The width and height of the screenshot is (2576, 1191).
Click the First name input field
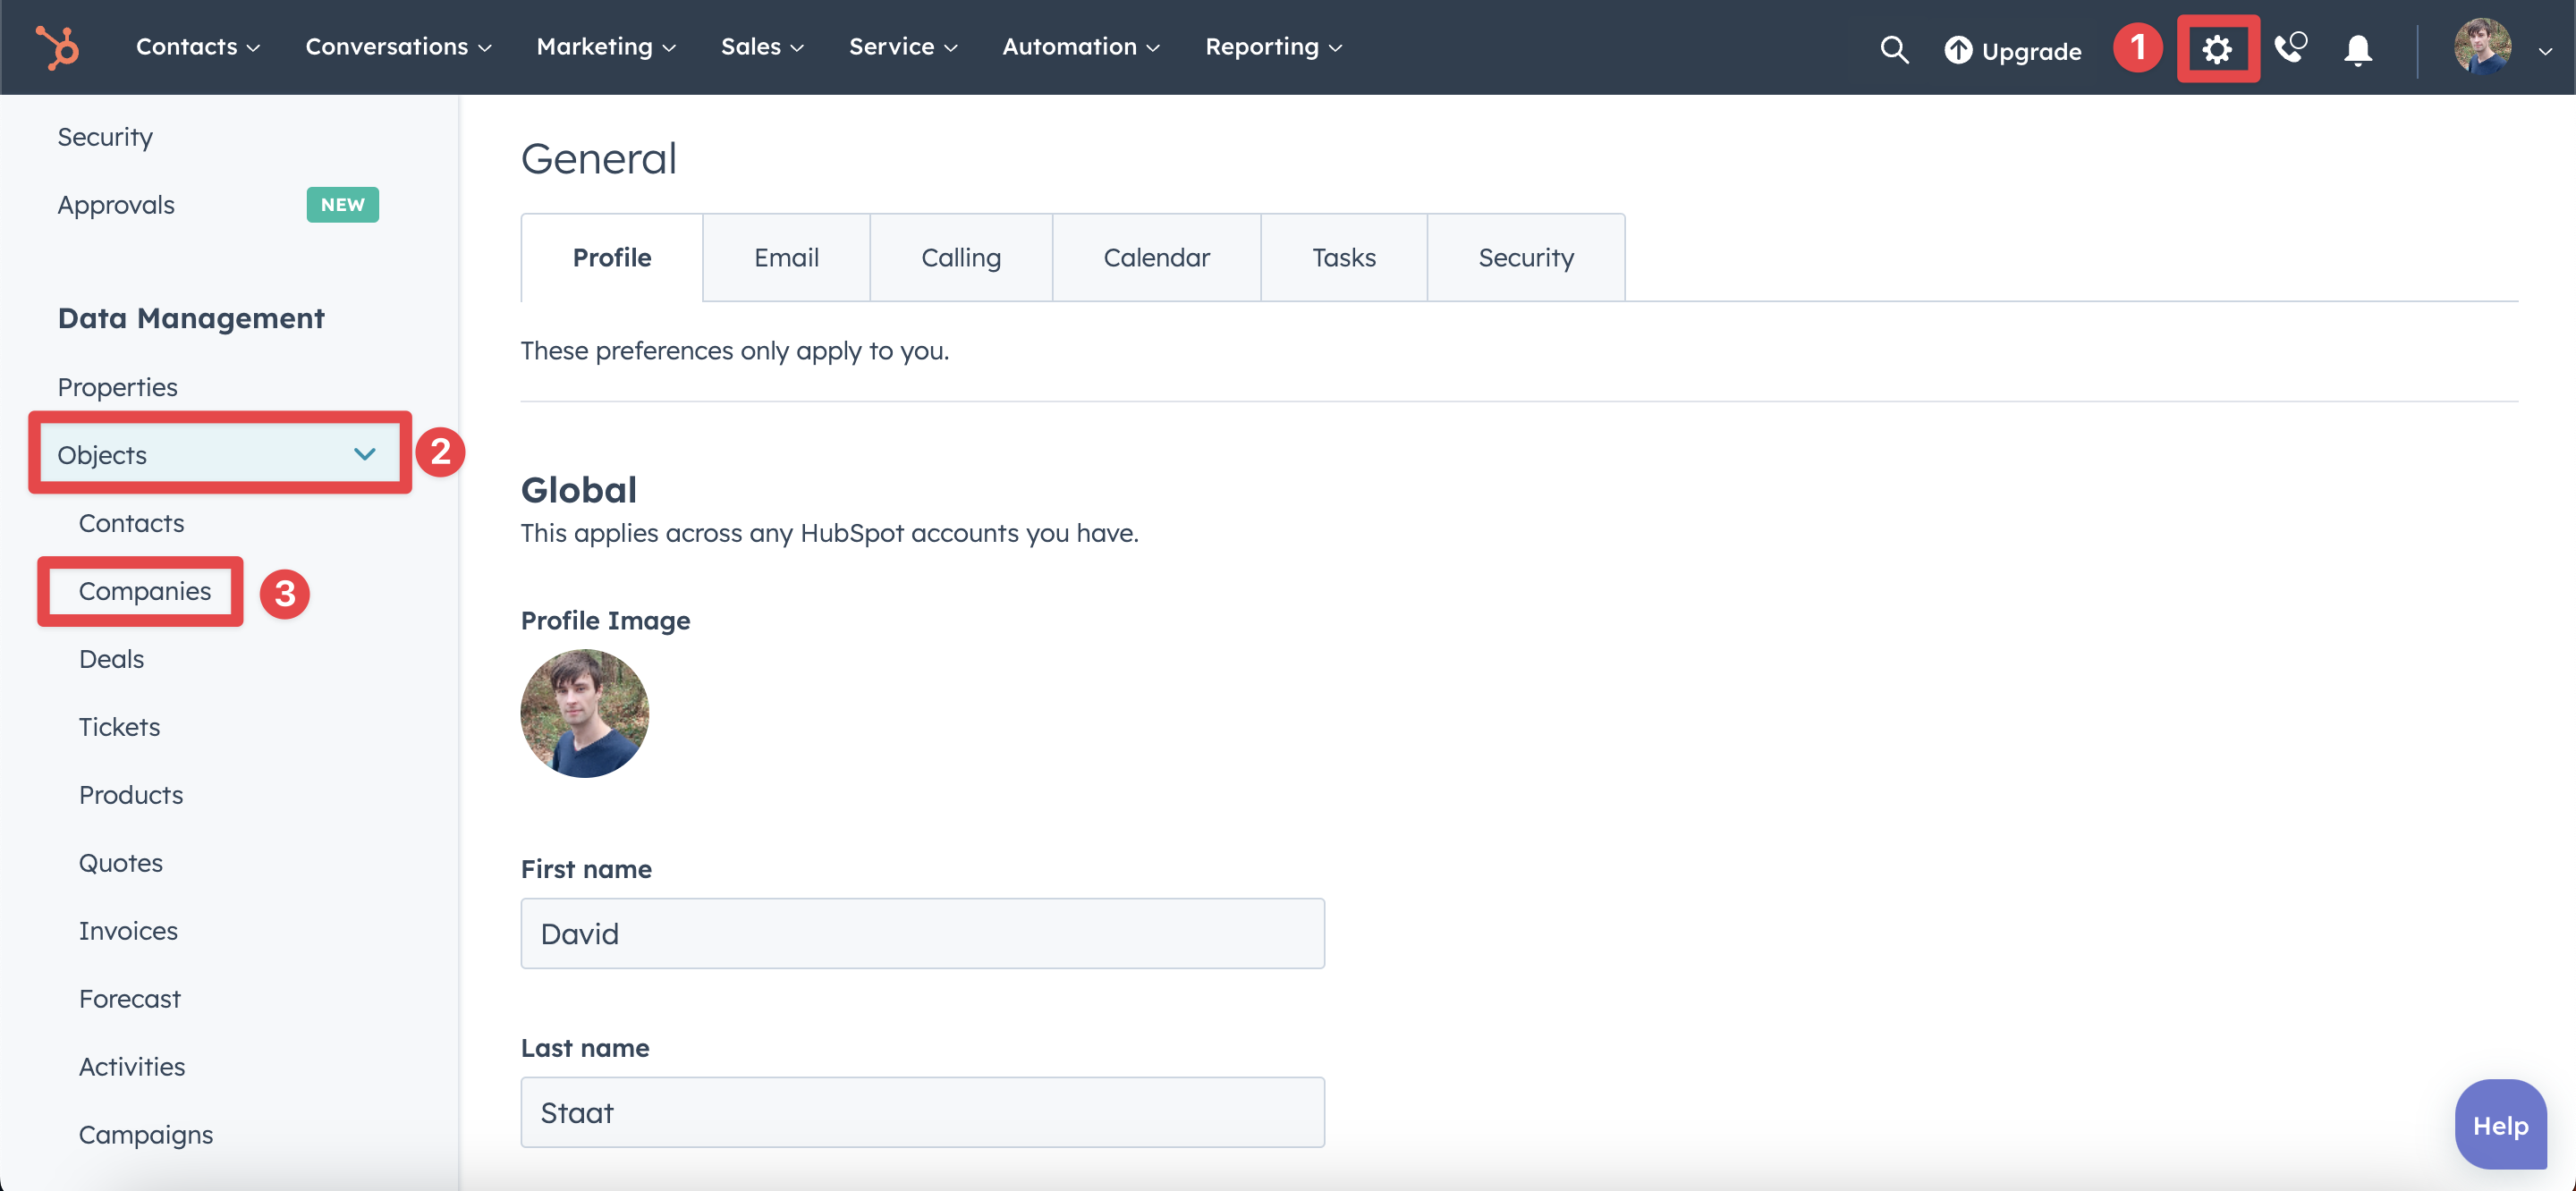922,933
